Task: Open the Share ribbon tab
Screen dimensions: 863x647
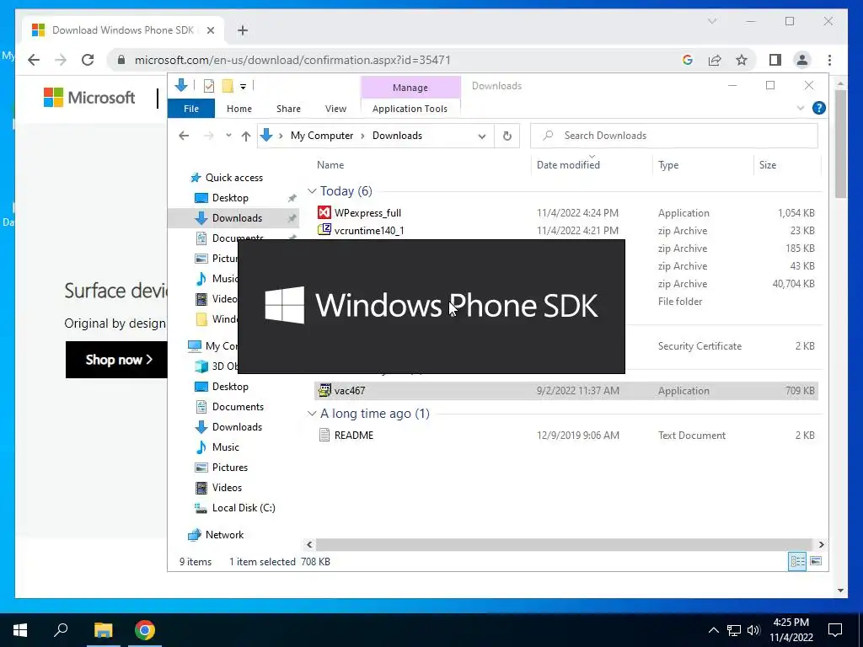Action: 288,109
